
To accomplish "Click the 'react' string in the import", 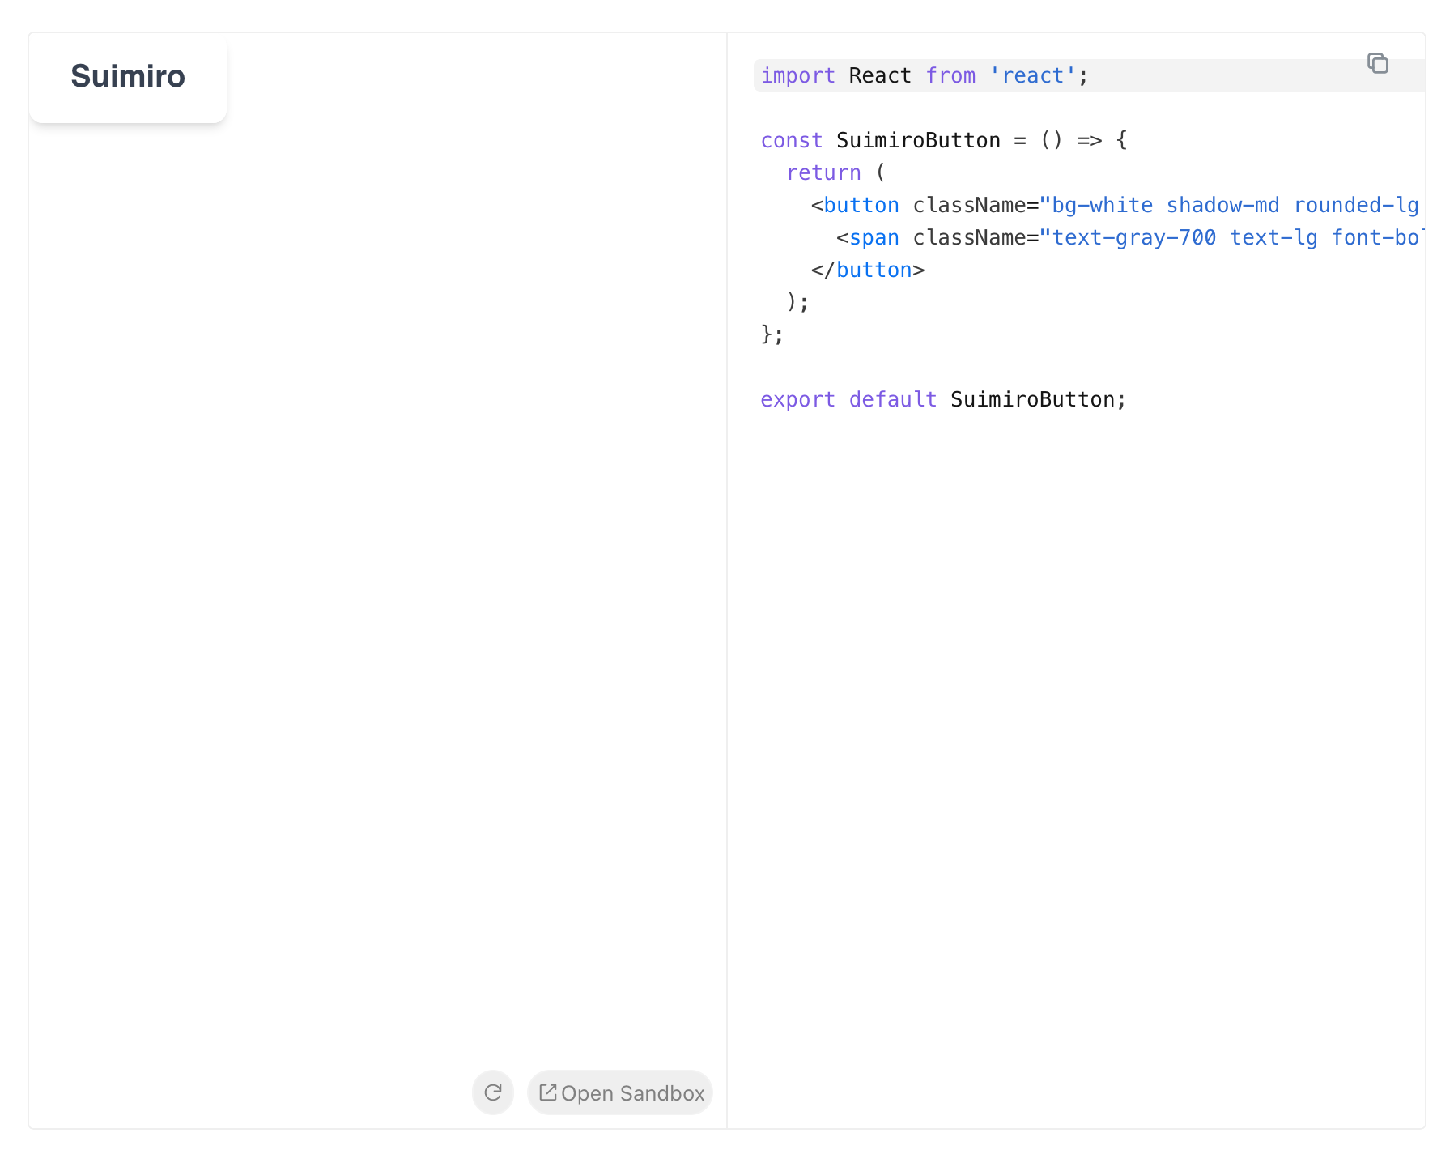I will pyautogui.click(x=1033, y=75).
